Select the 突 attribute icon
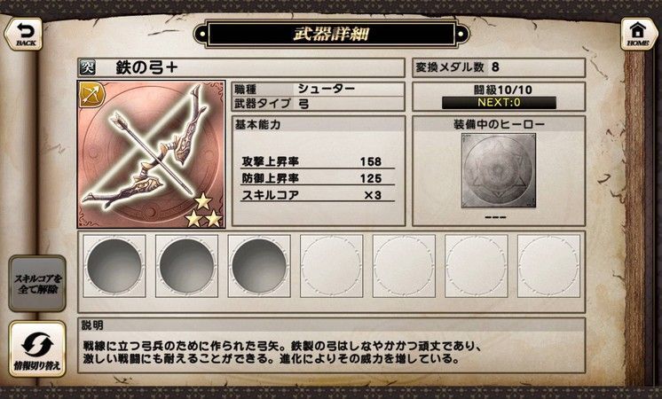Screen dimensions: 662x399 [87, 67]
